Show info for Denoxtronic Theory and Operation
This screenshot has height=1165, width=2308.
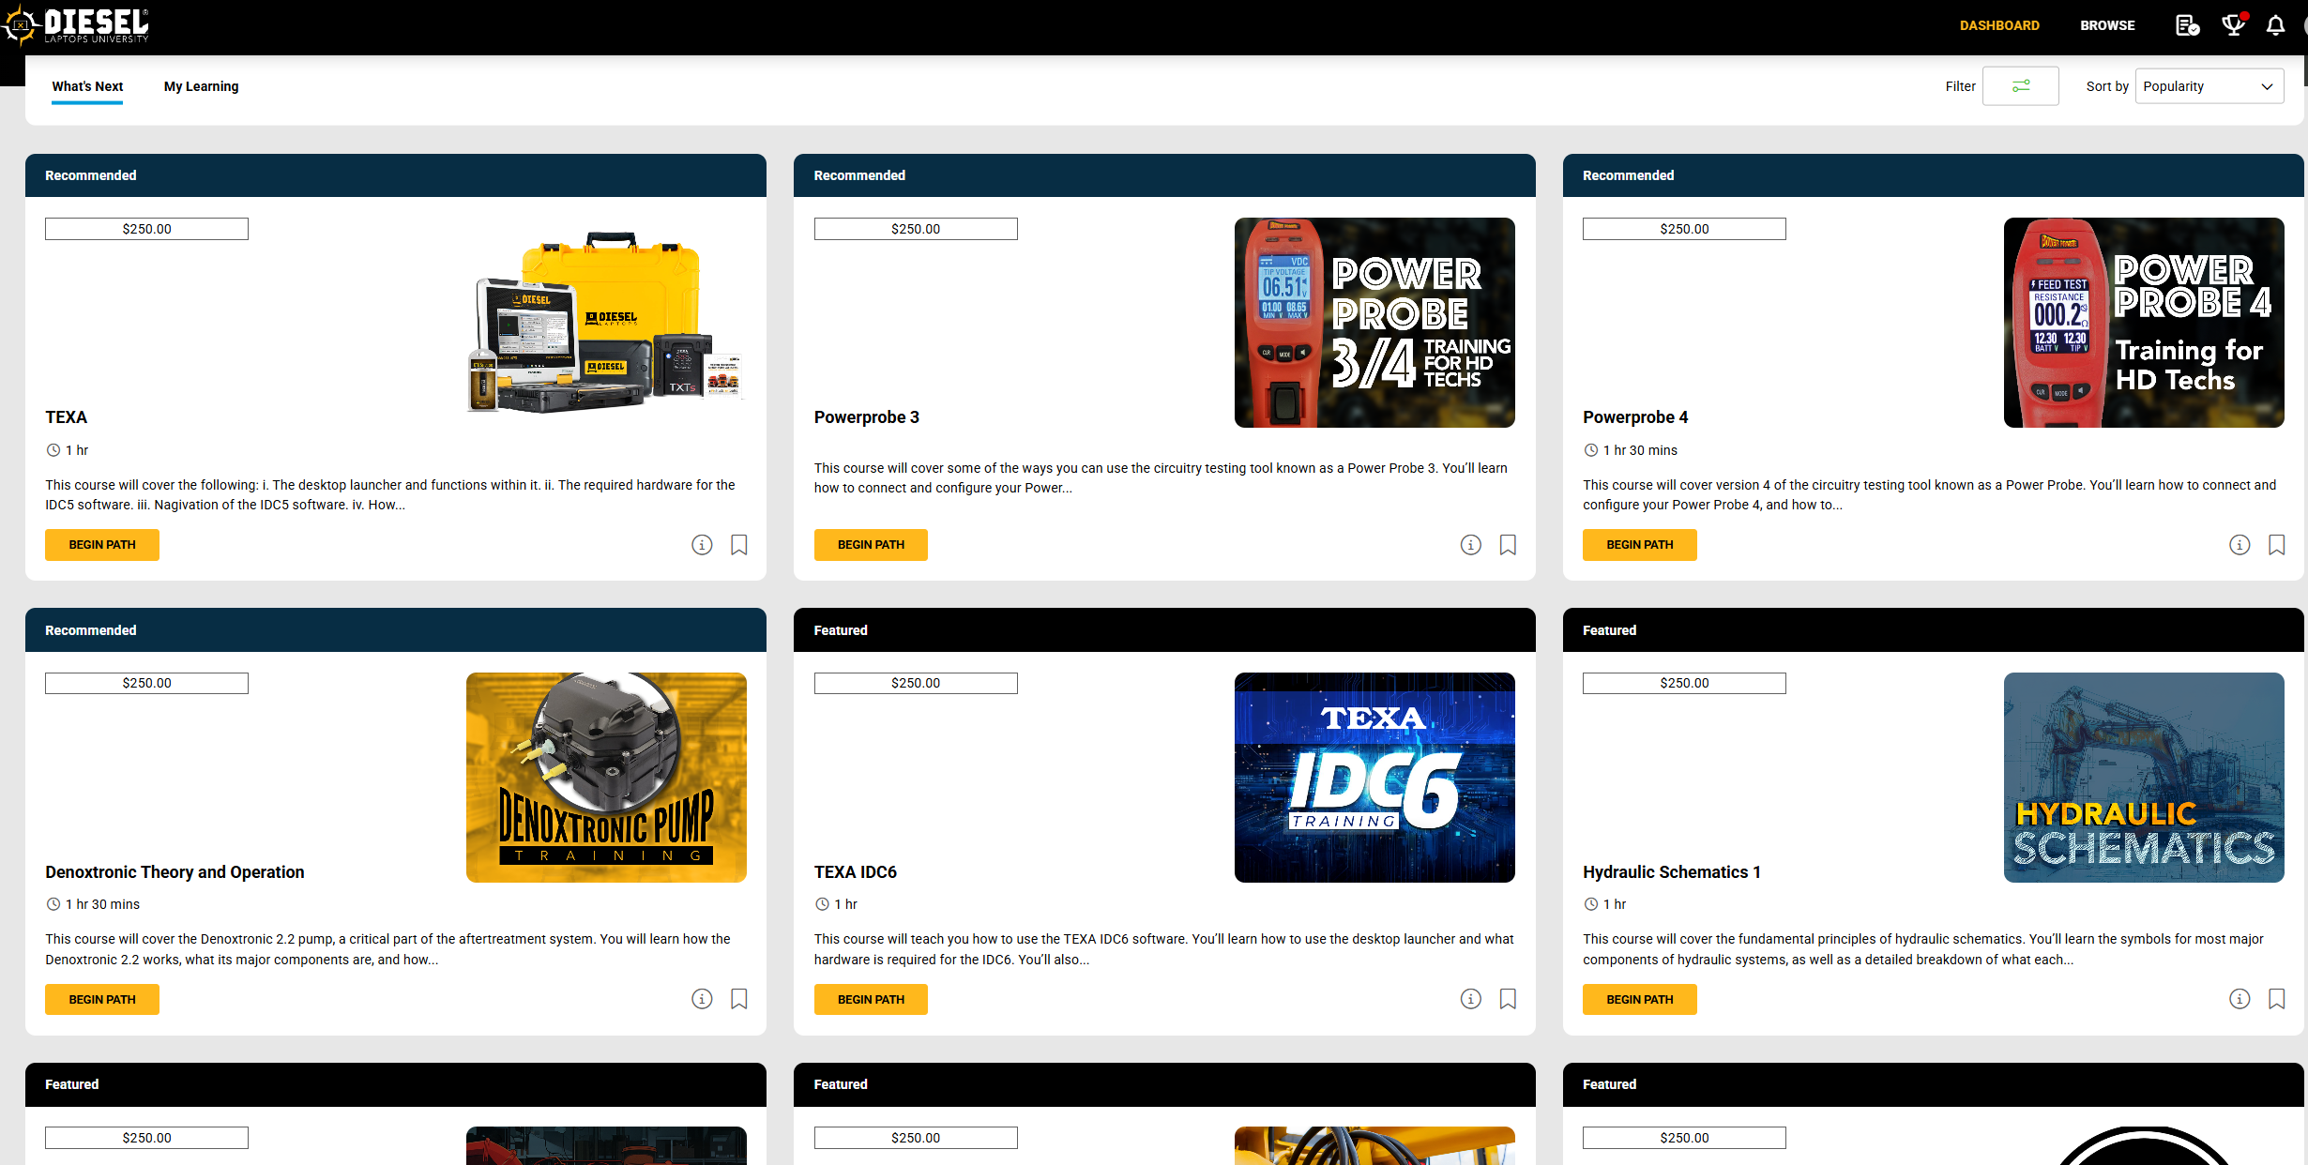(x=702, y=999)
